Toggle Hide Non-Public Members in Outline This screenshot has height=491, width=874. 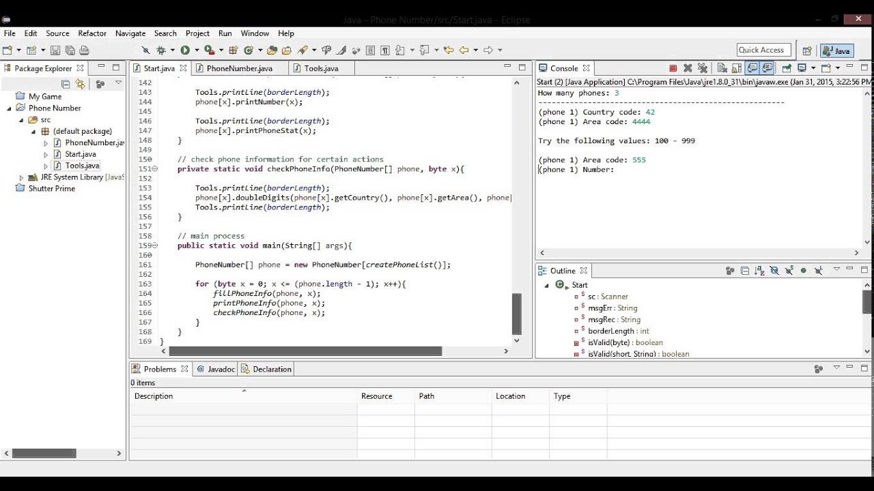coord(803,271)
